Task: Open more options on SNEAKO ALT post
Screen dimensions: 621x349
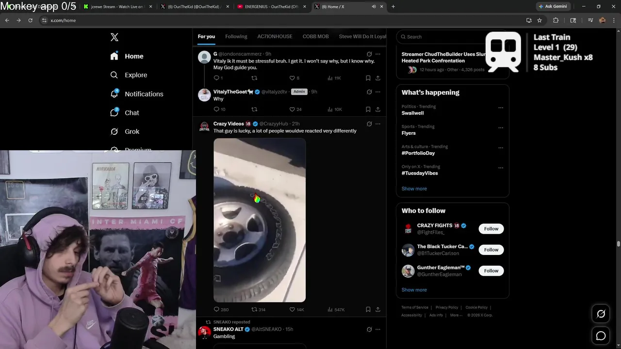Action: (378, 330)
